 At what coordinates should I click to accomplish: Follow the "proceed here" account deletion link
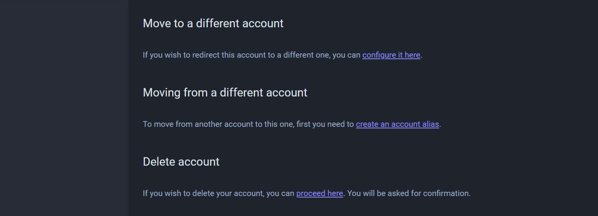coord(319,193)
